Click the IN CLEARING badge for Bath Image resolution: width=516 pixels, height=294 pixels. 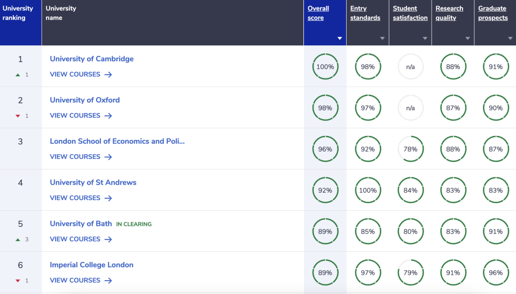click(x=134, y=224)
